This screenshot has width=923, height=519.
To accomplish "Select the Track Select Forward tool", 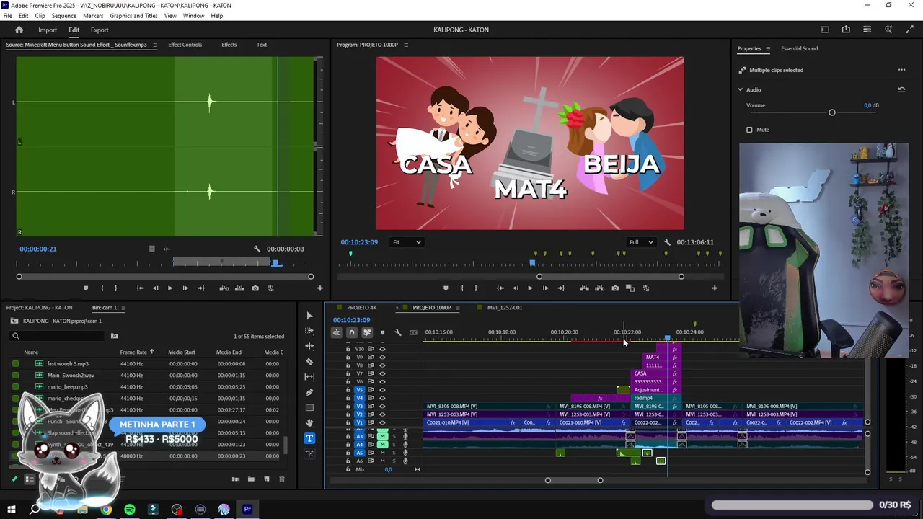I will (309, 331).
